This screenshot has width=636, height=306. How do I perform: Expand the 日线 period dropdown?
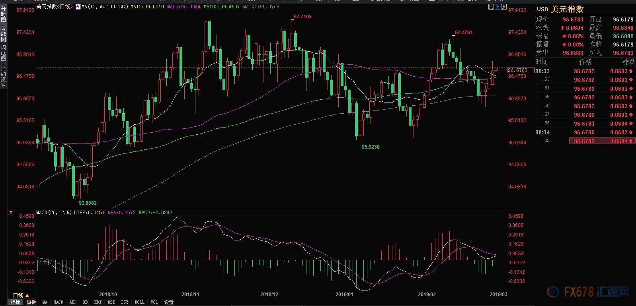(x=21, y=295)
